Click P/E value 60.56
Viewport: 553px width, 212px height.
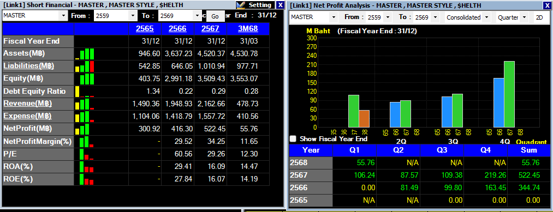(x=183, y=154)
